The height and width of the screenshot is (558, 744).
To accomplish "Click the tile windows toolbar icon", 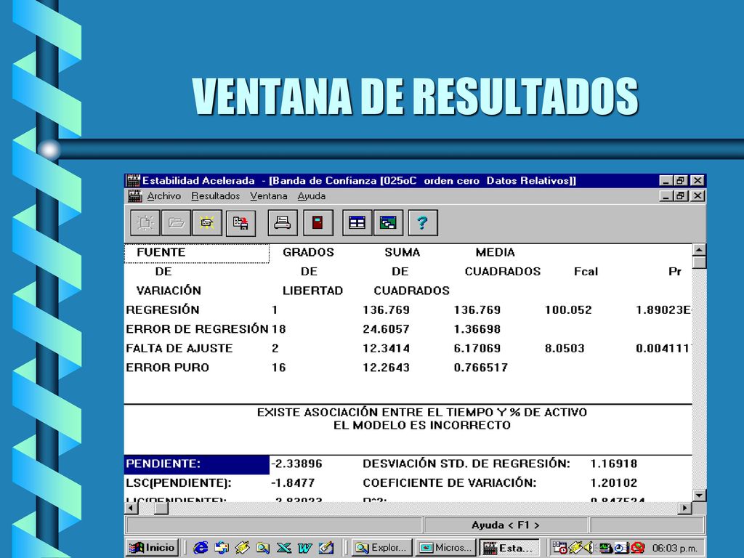I will tap(357, 222).
